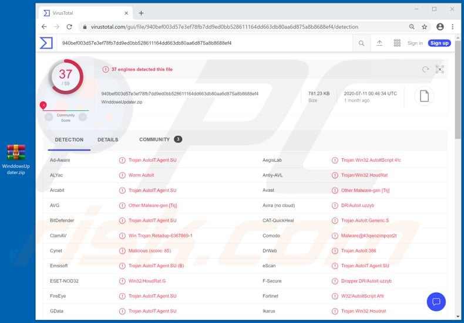Click Antiy-AVL result Trojan/Win32.HoudRat
464x323 pixels.
coord(364,175)
